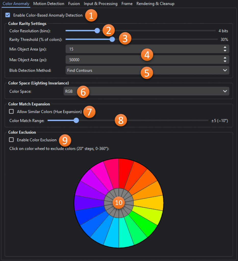Click the Rarity Threshold slider handle

(x=112, y=40)
